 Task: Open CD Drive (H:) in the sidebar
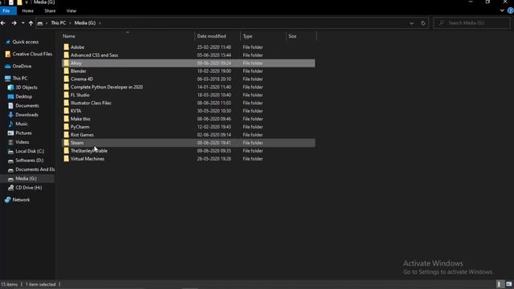pyautogui.click(x=29, y=188)
